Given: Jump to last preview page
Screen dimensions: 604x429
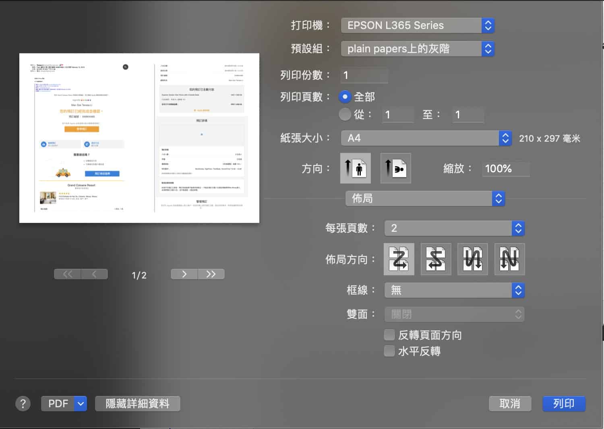Looking at the screenshot, I should coord(211,274).
